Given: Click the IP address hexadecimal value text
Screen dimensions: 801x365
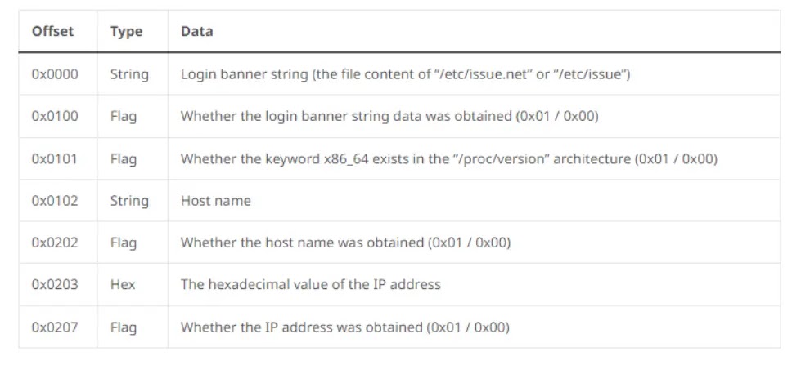Looking at the screenshot, I should [x=310, y=285].
